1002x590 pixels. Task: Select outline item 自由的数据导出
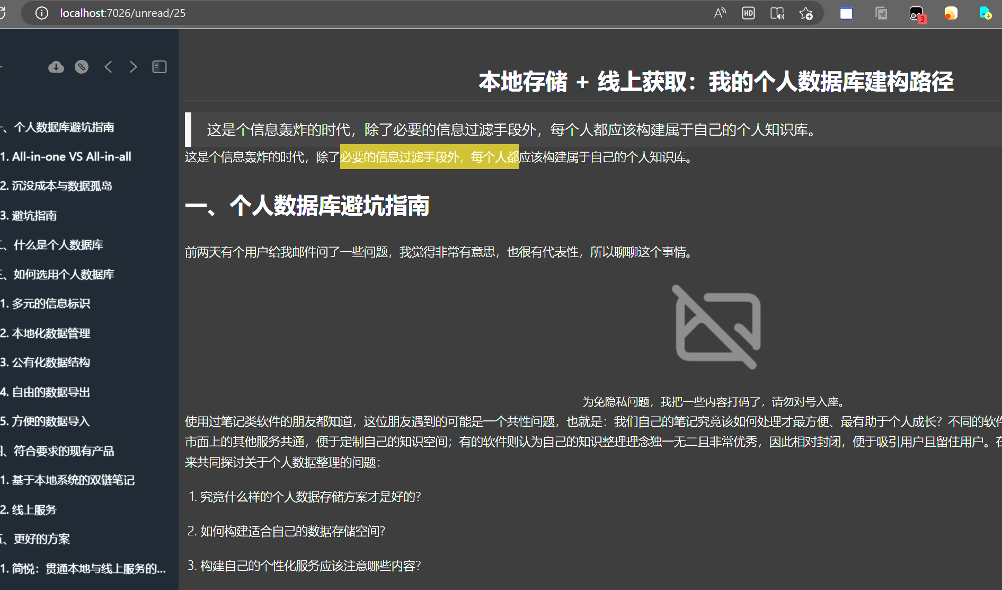coord(45,392)
